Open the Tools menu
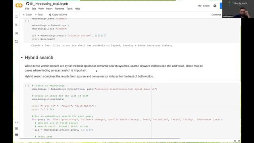Image resolution: width=254 pixels, height=143 pixels. [x=69, y=9]
